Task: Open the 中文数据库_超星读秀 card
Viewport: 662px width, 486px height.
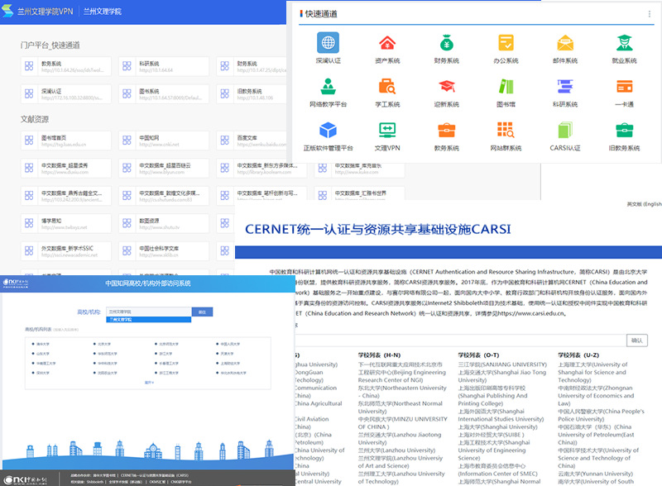Action: (66, 168)
